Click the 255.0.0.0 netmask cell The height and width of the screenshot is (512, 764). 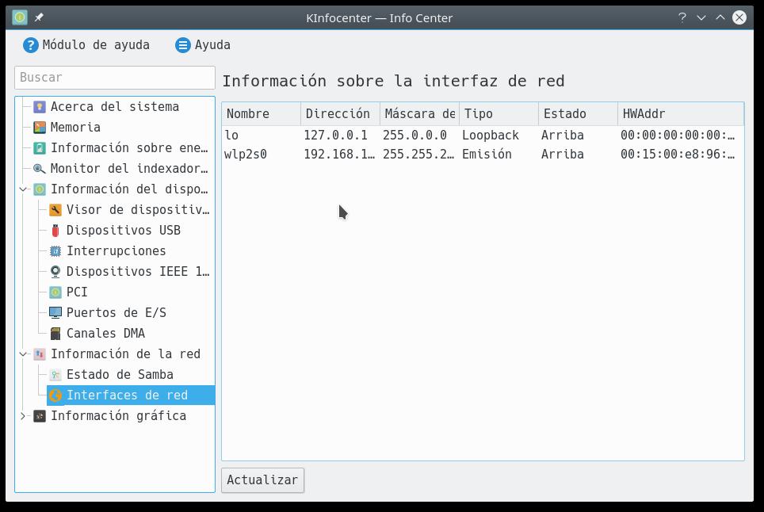coord(414,135)
